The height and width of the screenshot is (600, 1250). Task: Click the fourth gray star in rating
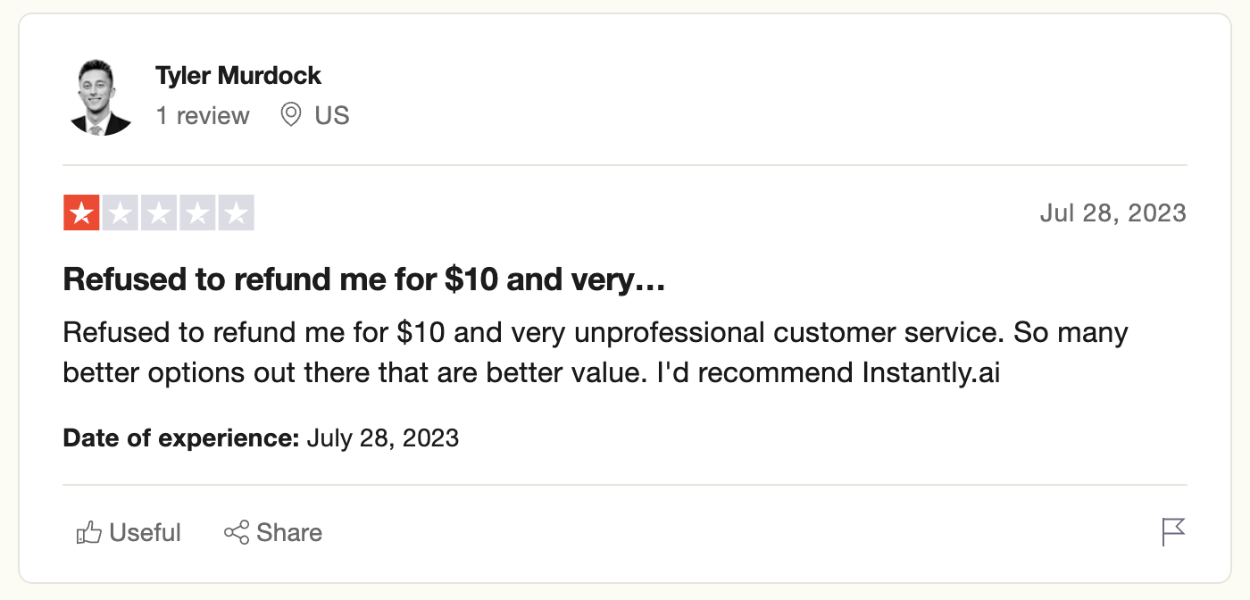197,212
